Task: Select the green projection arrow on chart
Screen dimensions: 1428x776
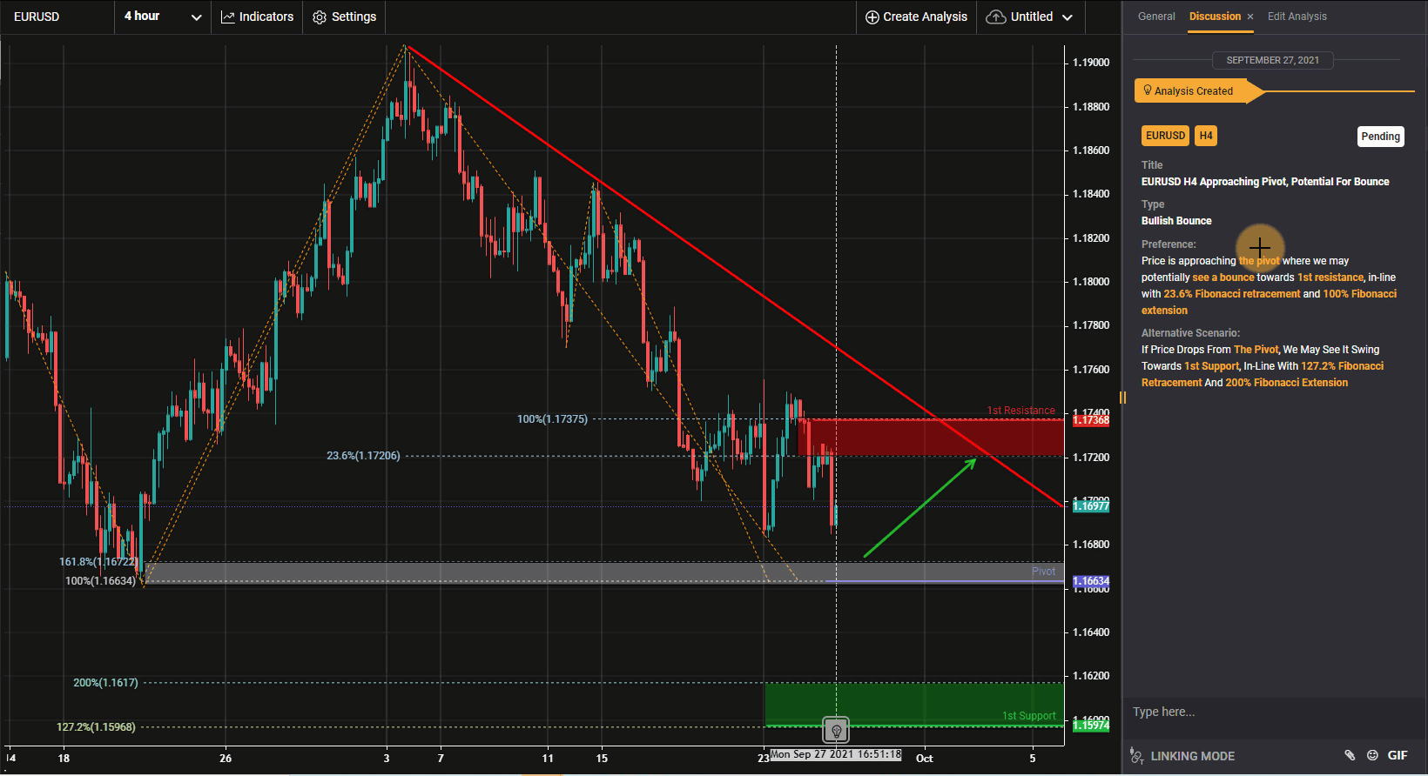Action: (920, 508)
